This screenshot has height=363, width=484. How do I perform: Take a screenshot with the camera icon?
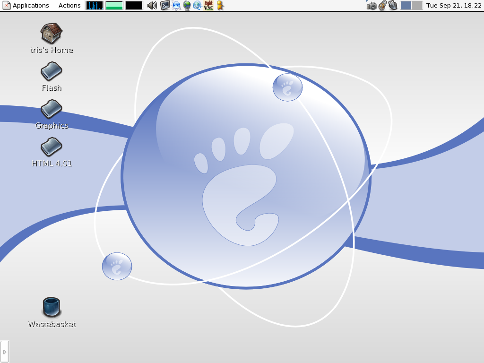pyautogui.click(x=372, y=5)
